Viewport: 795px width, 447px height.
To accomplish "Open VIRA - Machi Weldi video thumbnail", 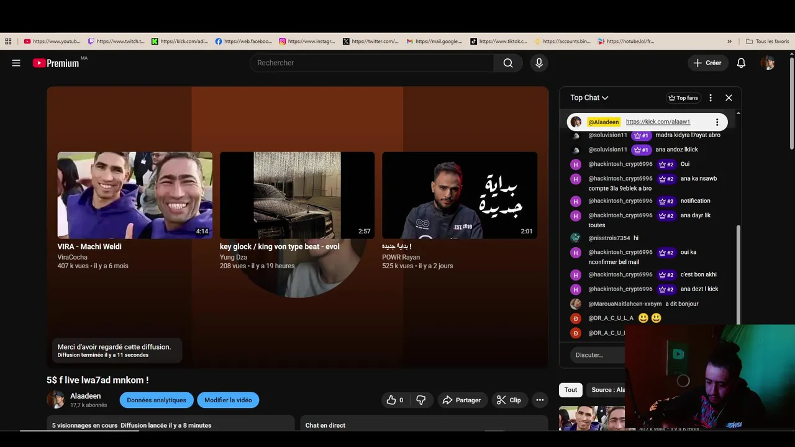I will 135,195.
